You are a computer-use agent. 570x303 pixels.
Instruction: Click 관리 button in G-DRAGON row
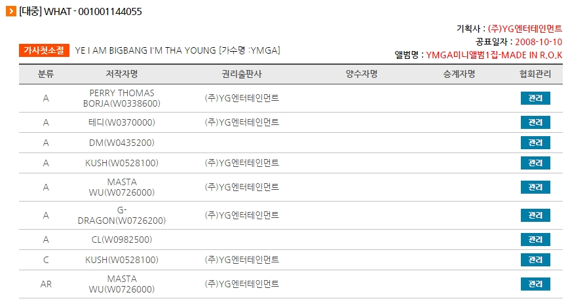pos(535,215)
